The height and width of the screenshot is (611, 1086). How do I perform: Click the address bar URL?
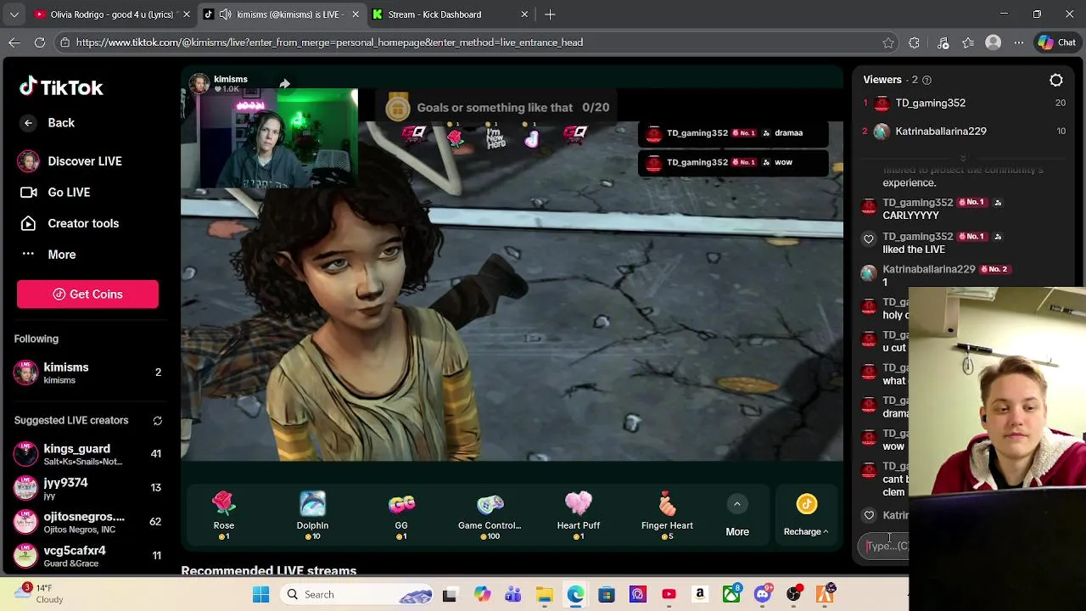[329, 42]
